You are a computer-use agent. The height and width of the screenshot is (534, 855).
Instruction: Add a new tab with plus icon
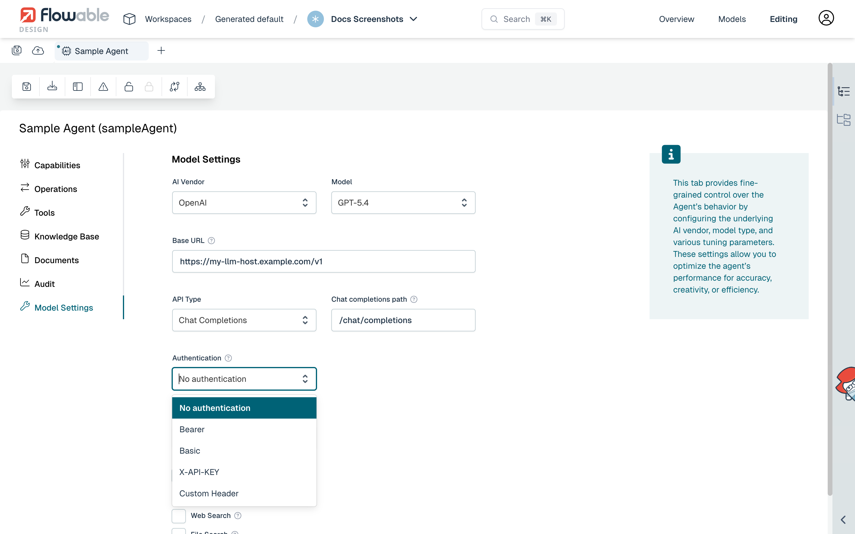click(x=161, y=50)
